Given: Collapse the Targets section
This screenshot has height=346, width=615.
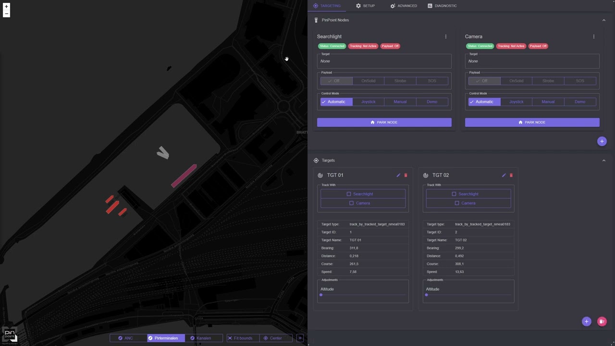Looking at the screenshot, I should point(604,161).
